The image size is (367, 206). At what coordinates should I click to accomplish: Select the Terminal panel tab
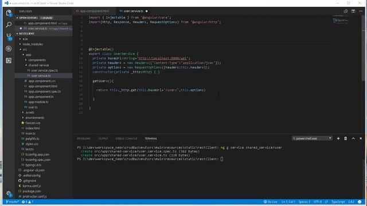(151, 138)
